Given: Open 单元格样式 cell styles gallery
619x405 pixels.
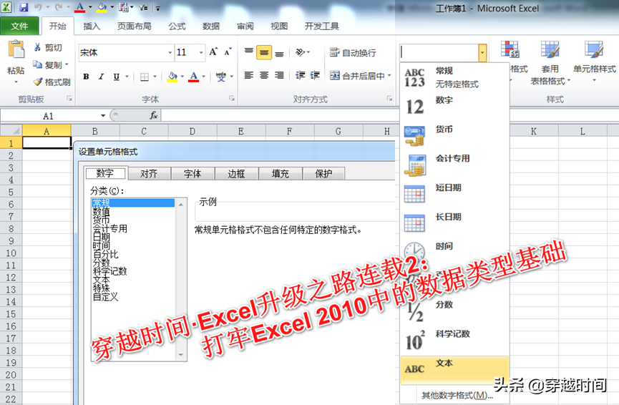Looking at the screenshot, I should [594, 60].
